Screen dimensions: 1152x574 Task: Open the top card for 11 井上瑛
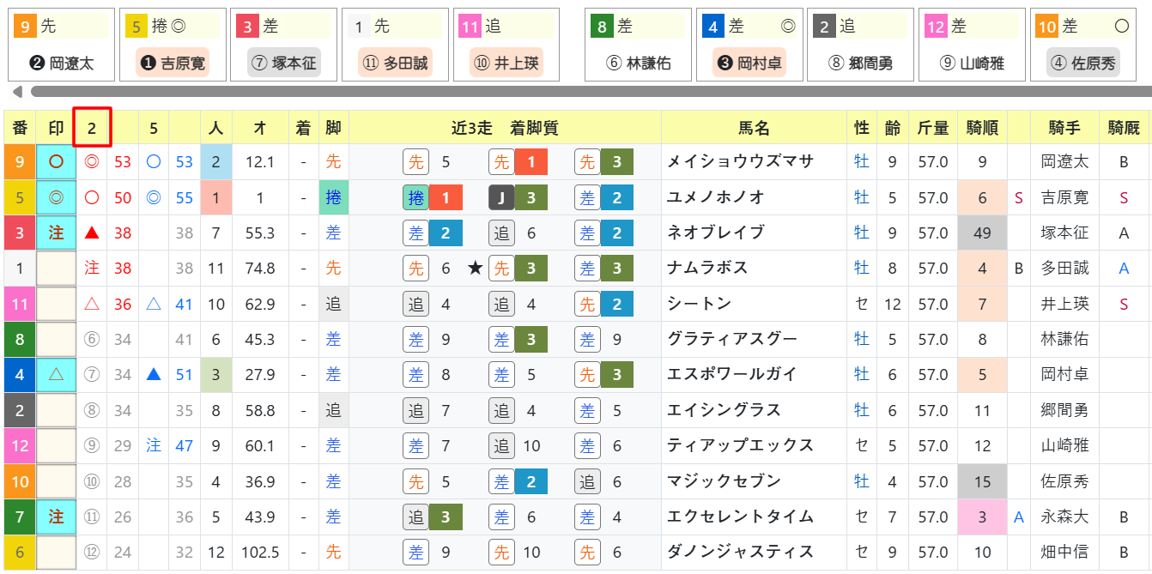click(x=506, y=45)
